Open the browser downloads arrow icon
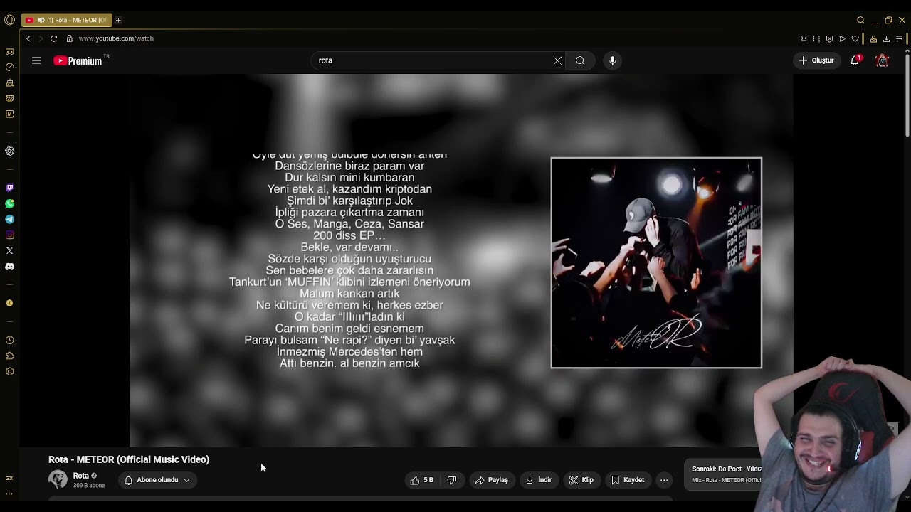The height and width of the screenshot is (512, 911). coord(886,38)
